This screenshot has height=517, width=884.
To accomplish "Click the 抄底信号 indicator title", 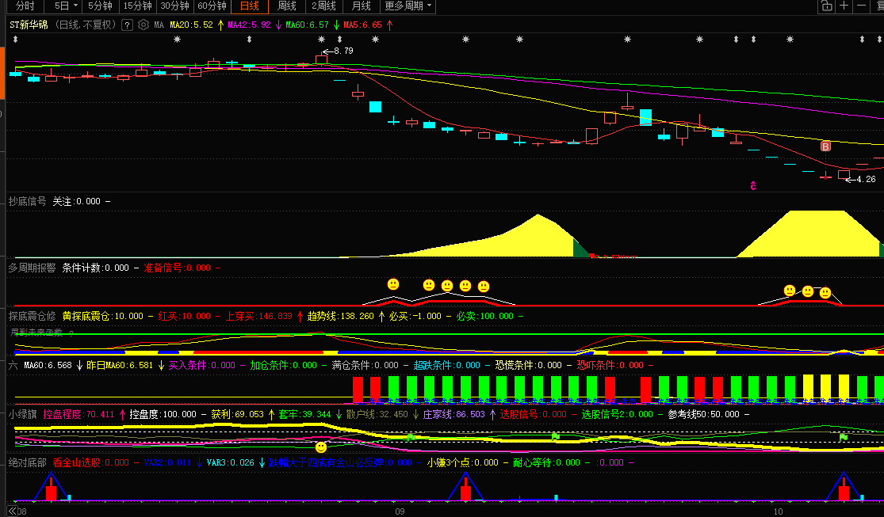I will pos(27,201).
